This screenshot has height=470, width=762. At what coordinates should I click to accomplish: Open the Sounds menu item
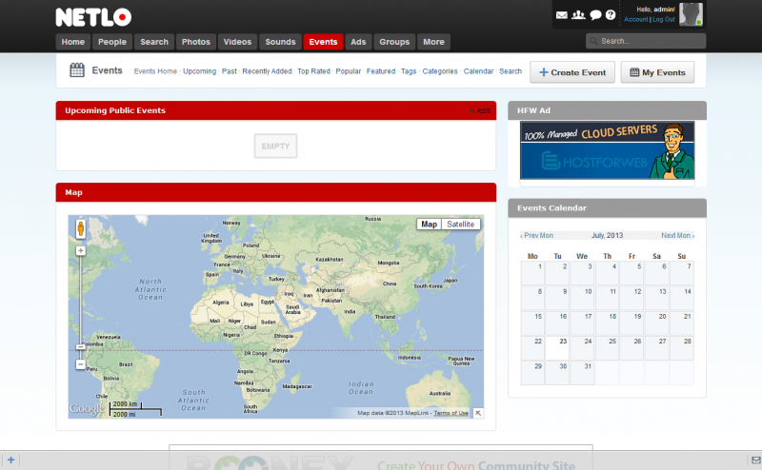click(280, 42)
